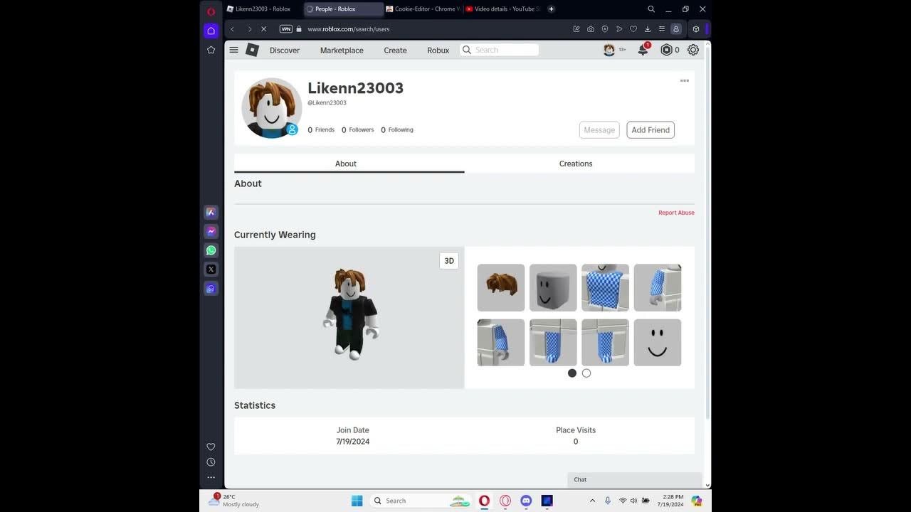Image resolution: width=911 pixels, height=512 pixels.
Task: Open Opera start page home icon
Action: pyautogui.click(x=211, y=31)
